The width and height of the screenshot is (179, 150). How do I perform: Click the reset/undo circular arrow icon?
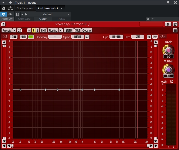pos(19,31)
